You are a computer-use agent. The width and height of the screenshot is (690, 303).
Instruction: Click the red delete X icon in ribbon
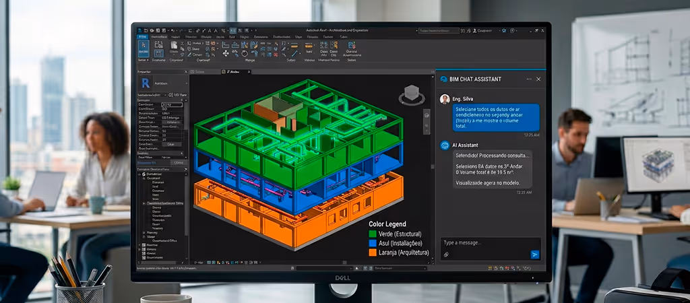point(276,55)
